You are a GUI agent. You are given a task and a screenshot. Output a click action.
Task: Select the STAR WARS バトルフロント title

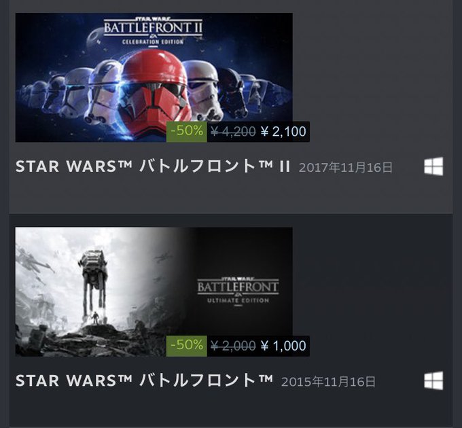(144, 380)
